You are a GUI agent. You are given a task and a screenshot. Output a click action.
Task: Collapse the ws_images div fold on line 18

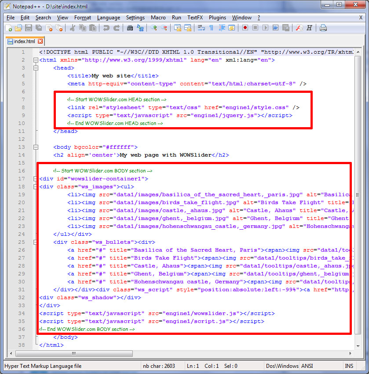click(35, 187)
